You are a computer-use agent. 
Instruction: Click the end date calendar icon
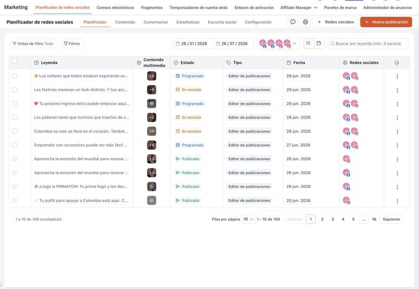click(218, 44)
